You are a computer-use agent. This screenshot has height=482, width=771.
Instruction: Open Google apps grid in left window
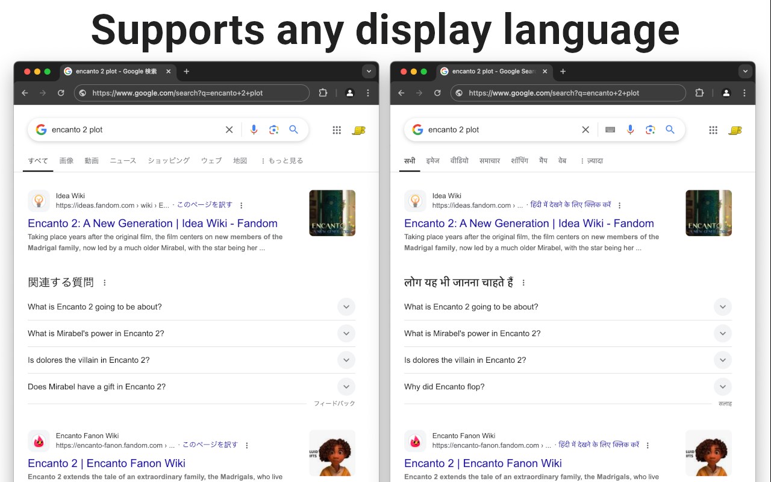tap(337, 130)
